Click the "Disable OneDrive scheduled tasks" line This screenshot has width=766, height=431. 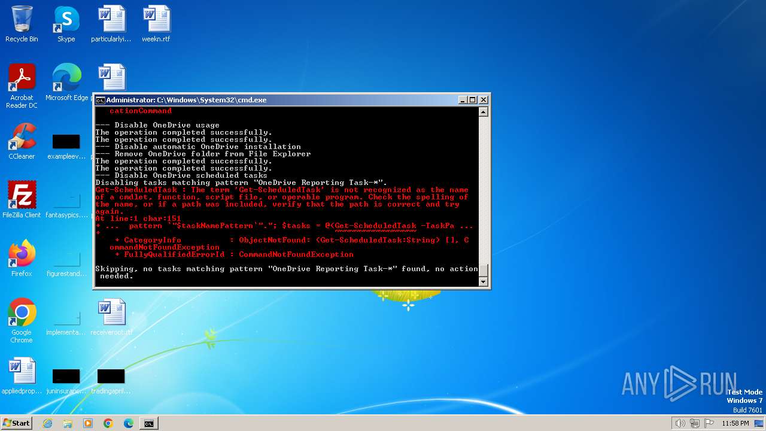(x=181, y=175)
